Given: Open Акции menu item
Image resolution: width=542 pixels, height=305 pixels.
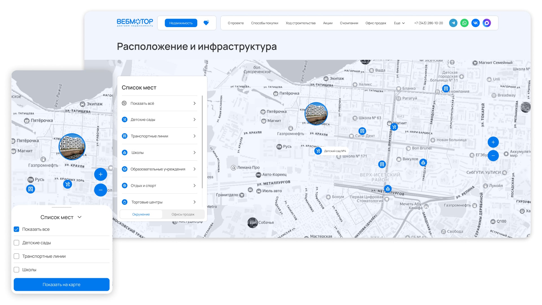Looking at the screenshot, I should pos(328,23).
